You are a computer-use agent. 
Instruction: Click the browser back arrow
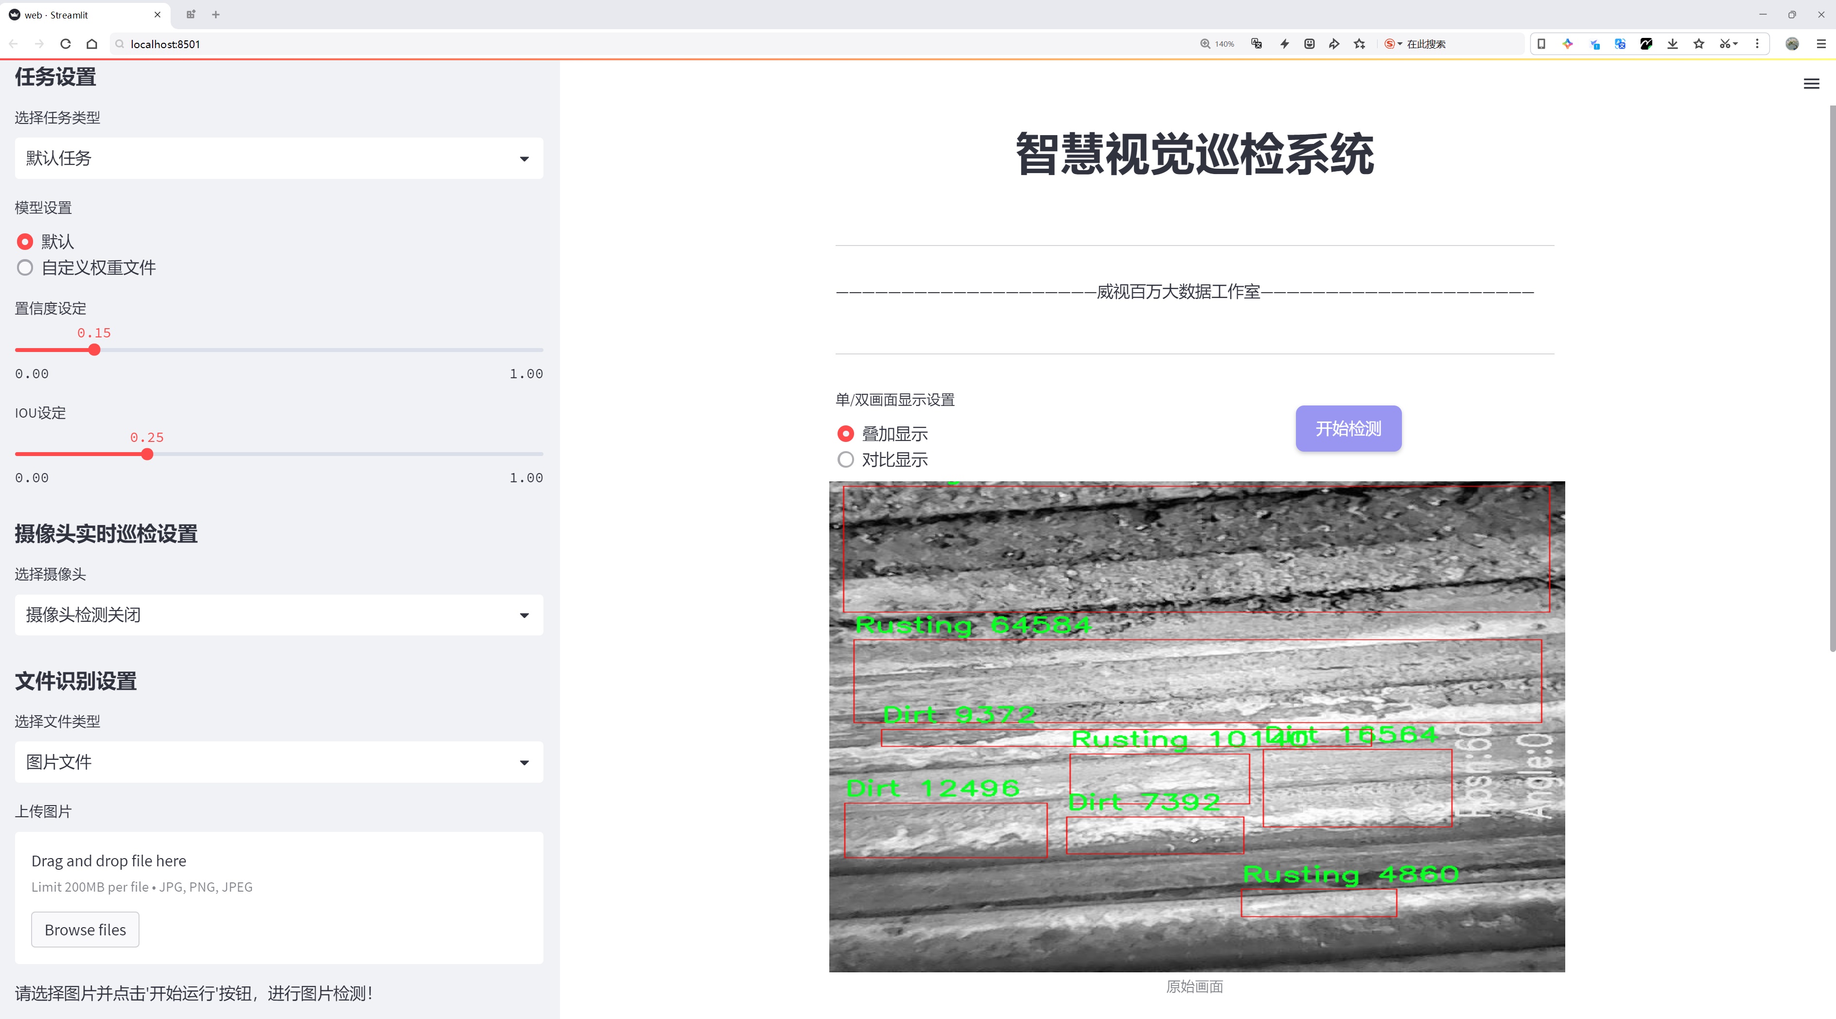[14, 43]
